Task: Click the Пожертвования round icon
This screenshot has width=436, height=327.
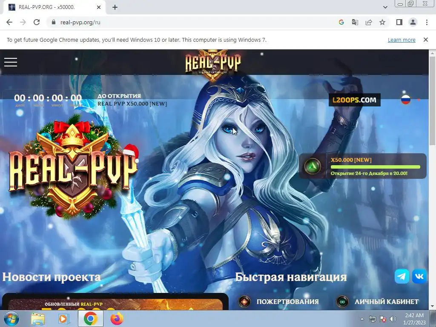Action: (244, 302)
